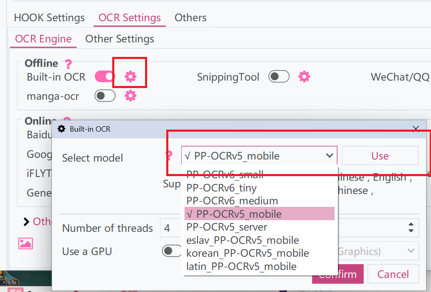Click the pink image icon

point(26,243)
